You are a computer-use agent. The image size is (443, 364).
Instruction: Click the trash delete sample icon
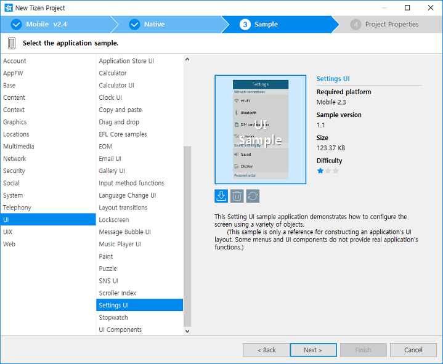point(237,196)
